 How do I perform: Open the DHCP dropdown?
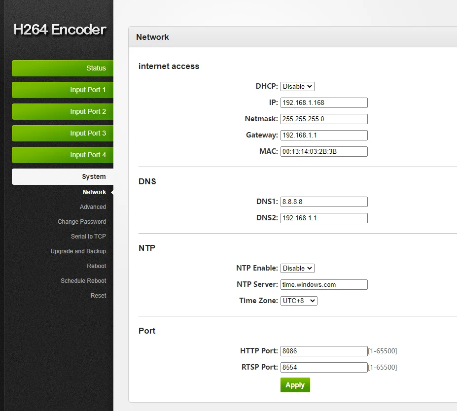coord(297,87)
